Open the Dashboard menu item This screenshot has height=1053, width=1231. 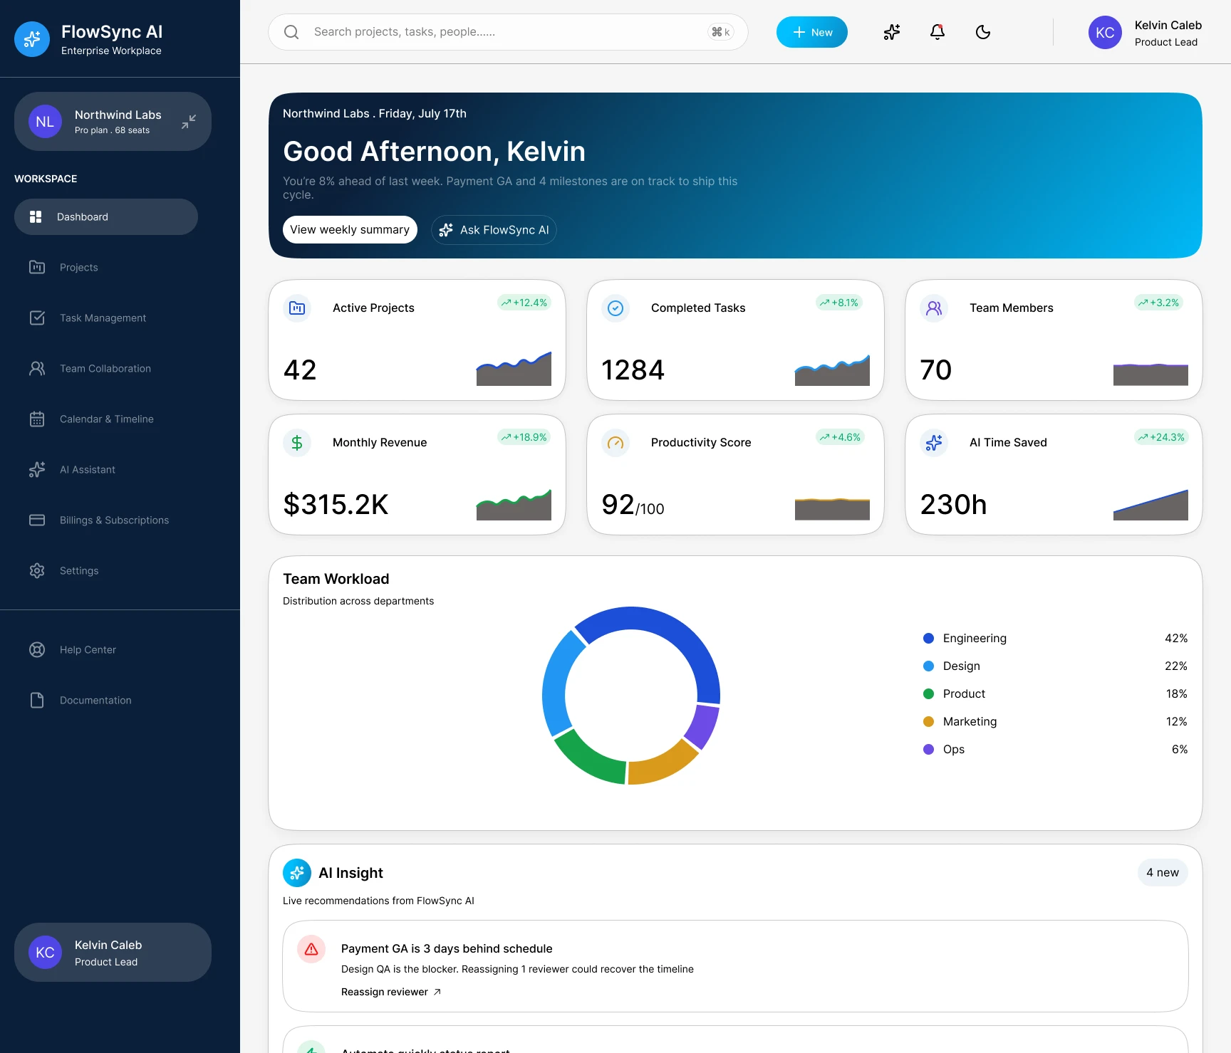tap(106, 217)
